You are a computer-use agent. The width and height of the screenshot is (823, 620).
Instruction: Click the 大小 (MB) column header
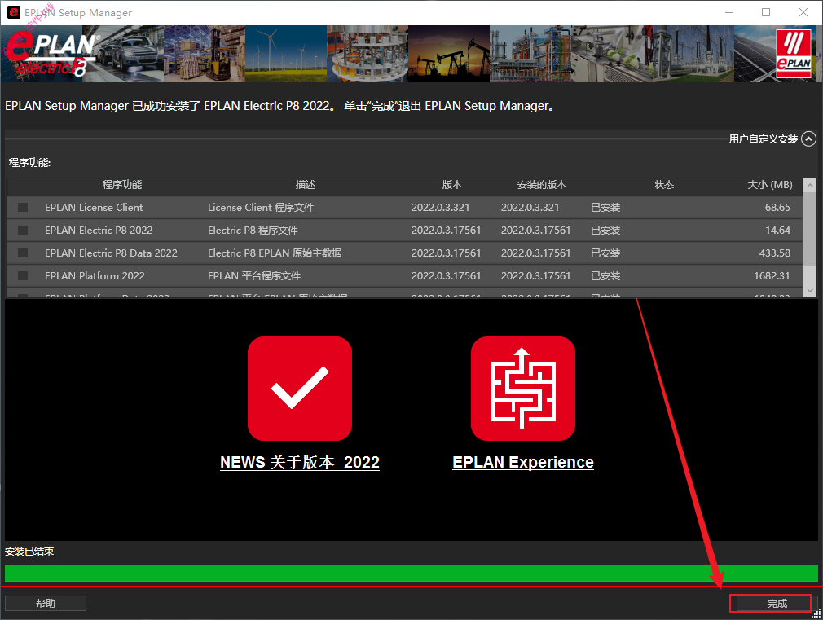[770, 185]
